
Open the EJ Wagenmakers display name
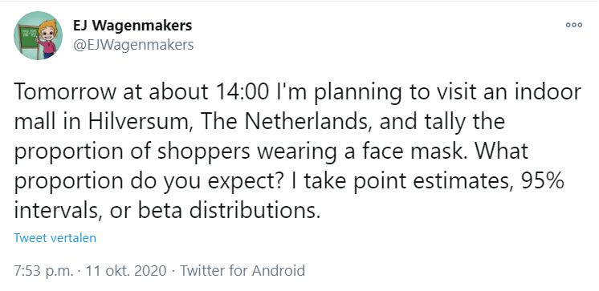(x=132, y=26)
